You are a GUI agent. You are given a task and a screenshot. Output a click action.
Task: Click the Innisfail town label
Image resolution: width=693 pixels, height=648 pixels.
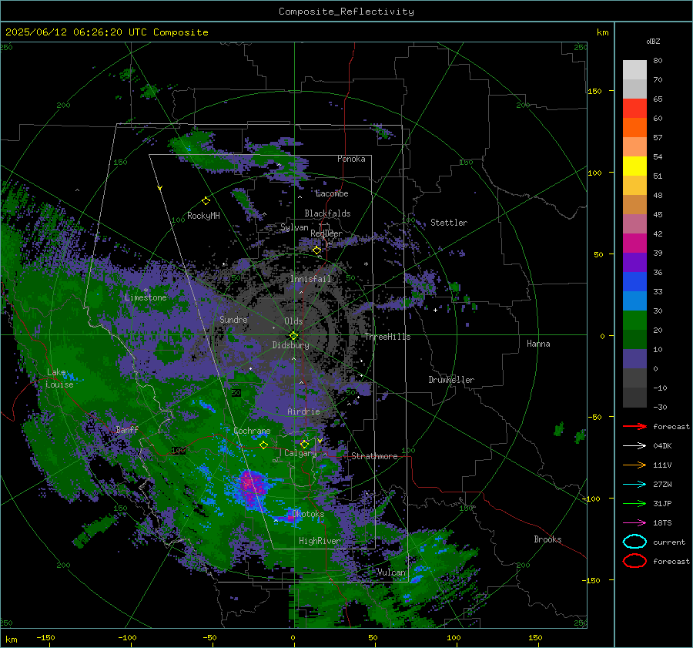[311, 279]
